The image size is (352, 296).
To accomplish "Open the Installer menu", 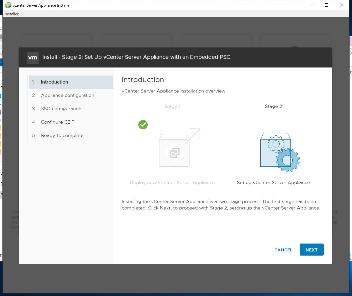I will pyautogui.click(x=11, y=14).
